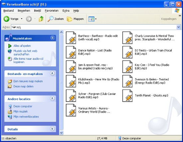This screenshot has width=183, height=142.
Task: Select Sylver Forgiven mp3 file icon
Action: tap(71, 96)
